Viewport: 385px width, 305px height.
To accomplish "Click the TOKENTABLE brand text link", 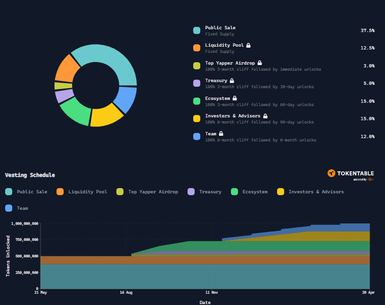I will [x=355, y=173].
